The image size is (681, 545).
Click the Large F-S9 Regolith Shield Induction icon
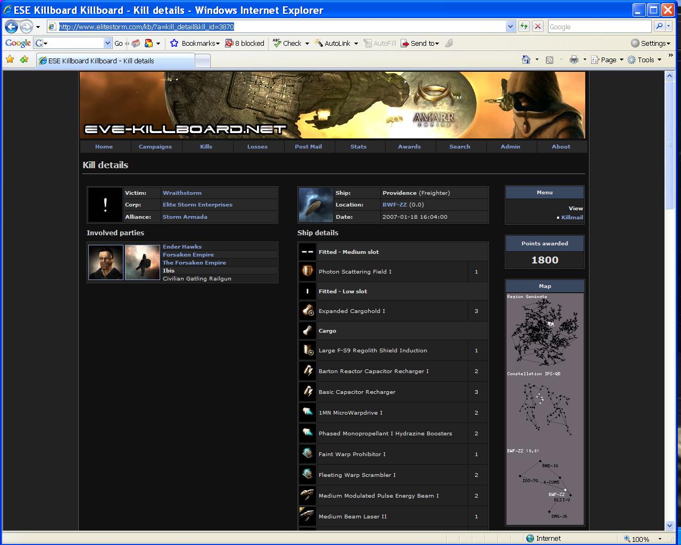click(308, 350)
